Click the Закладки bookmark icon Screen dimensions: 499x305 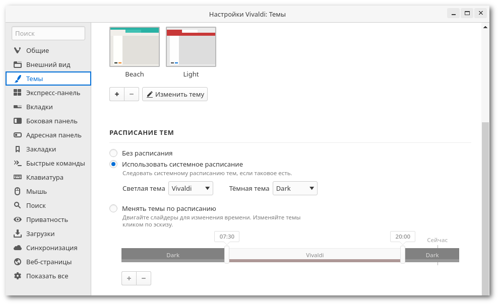tap(17, 149)
